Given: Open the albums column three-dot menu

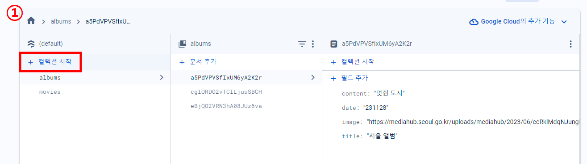Looking at the screenshot, I should (x=313, y=44).
